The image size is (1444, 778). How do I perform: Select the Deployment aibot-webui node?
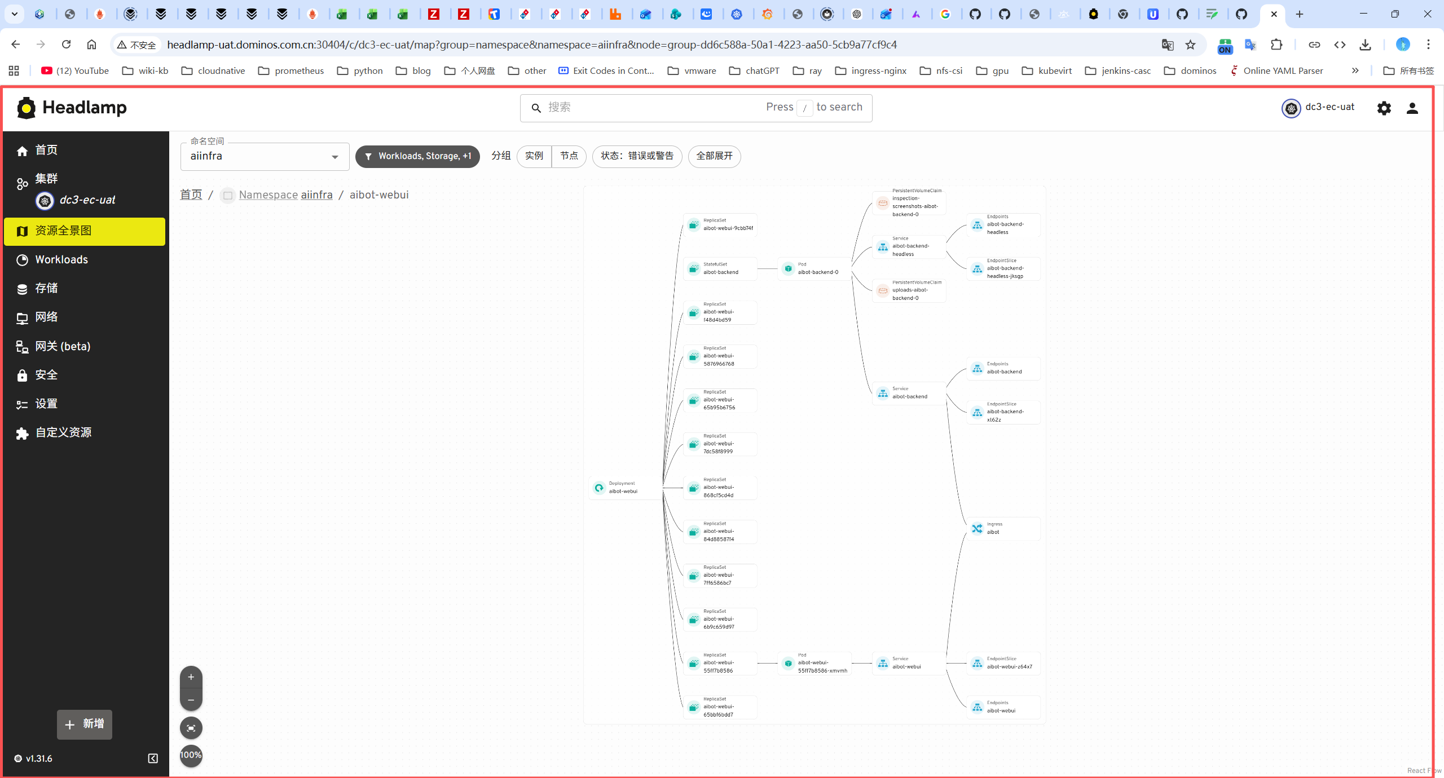[x=626, y=488]
